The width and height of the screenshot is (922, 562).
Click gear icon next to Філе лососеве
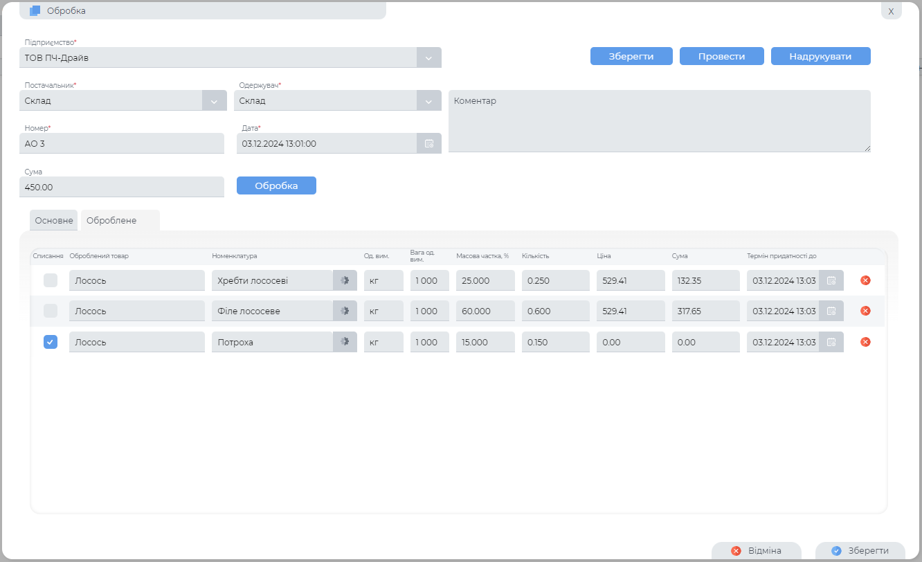345,311
